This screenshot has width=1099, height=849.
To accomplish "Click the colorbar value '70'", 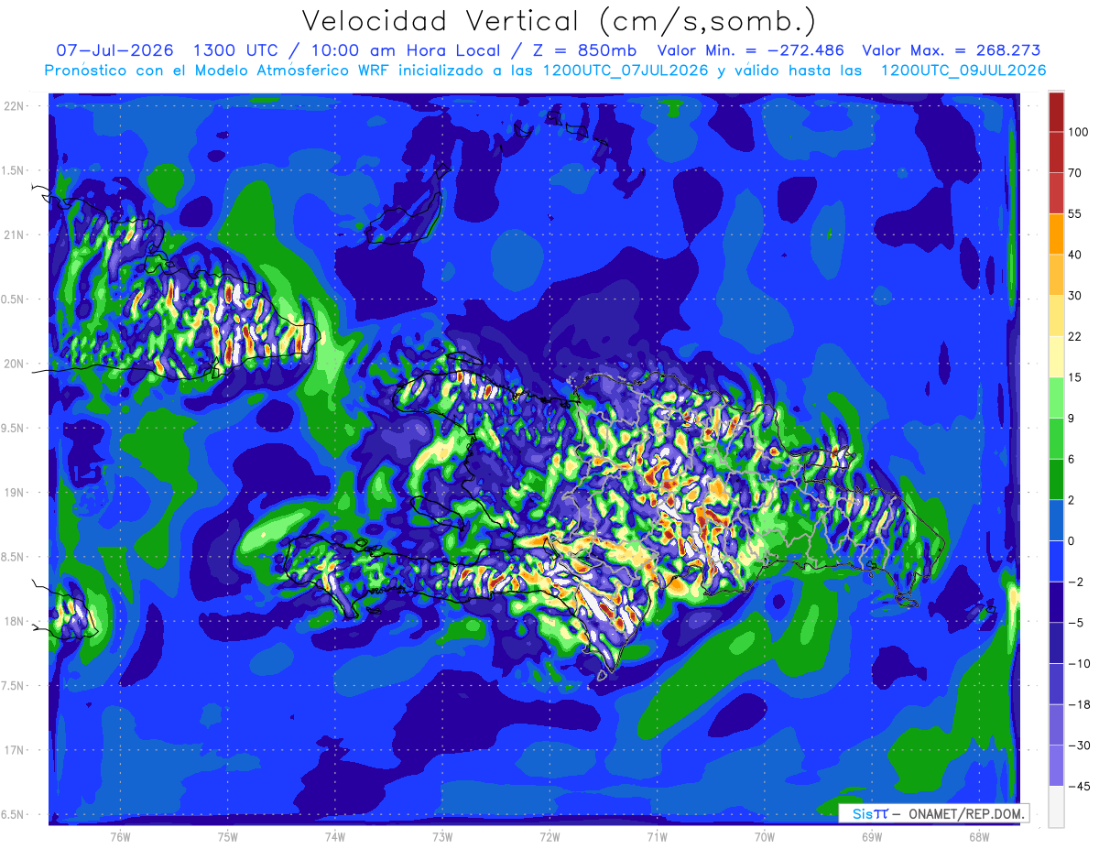I will coord(1075,172).
